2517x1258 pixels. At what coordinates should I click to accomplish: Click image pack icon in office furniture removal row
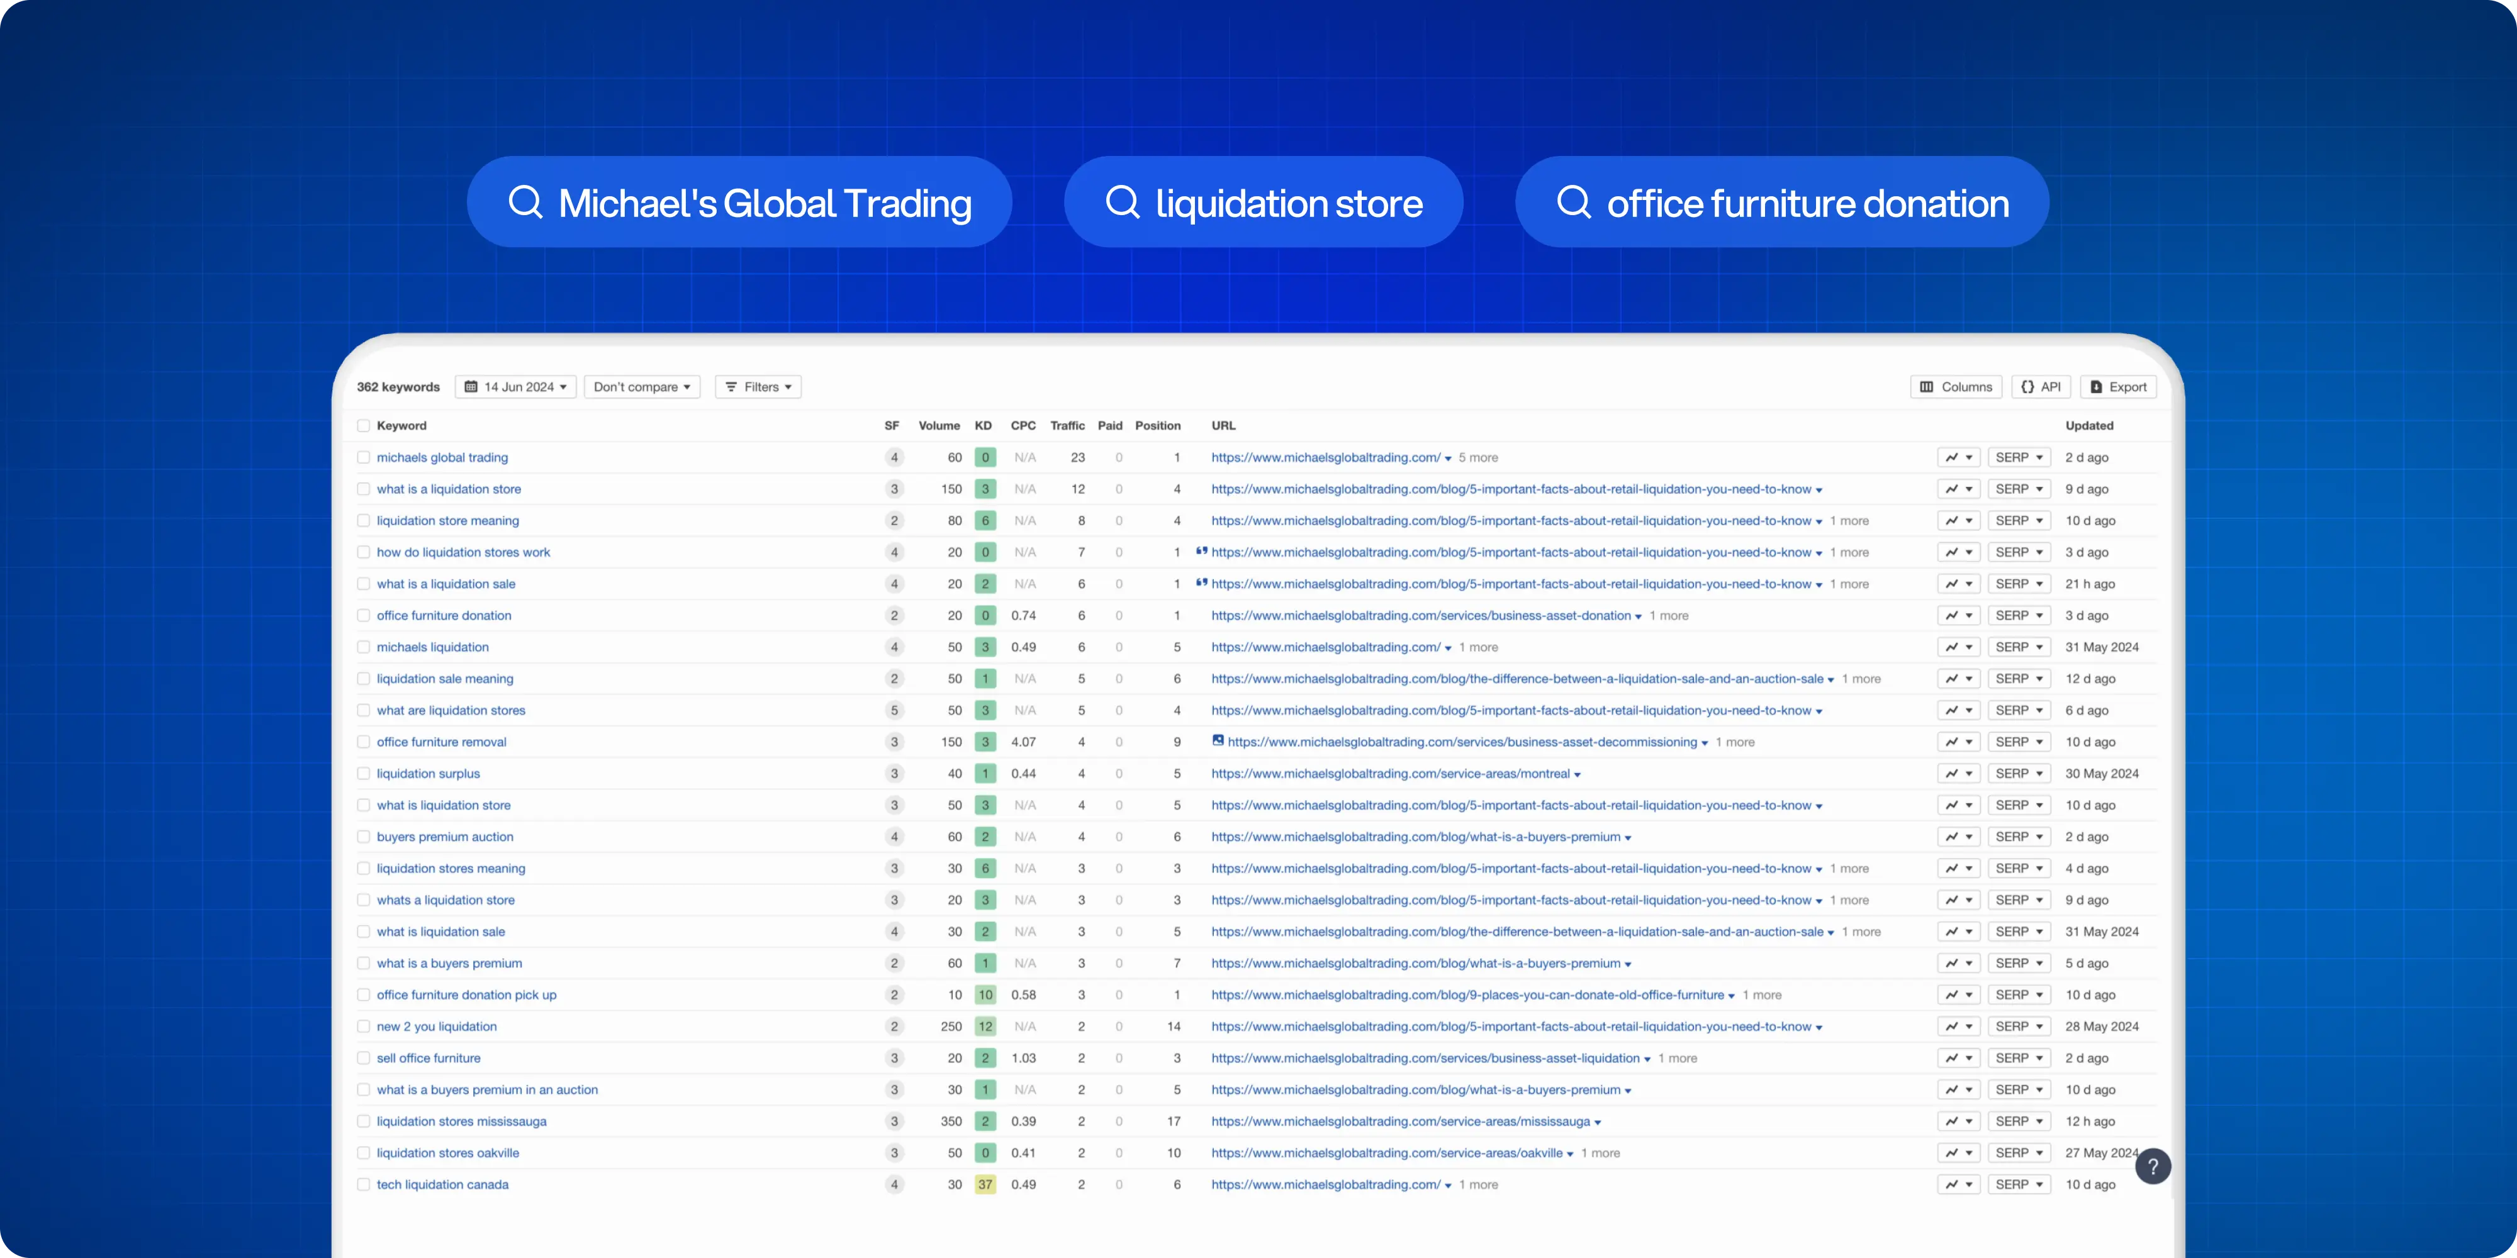1218,740
